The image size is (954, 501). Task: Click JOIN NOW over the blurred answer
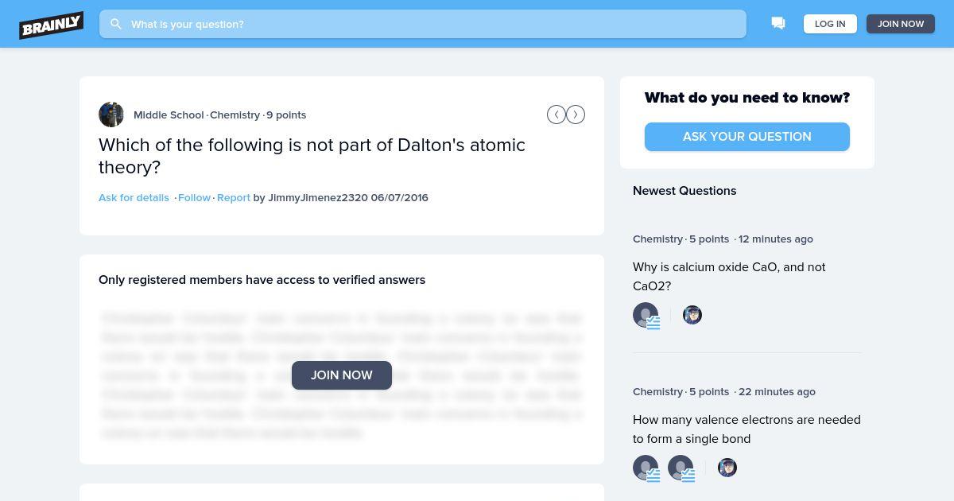pos(342,375)
